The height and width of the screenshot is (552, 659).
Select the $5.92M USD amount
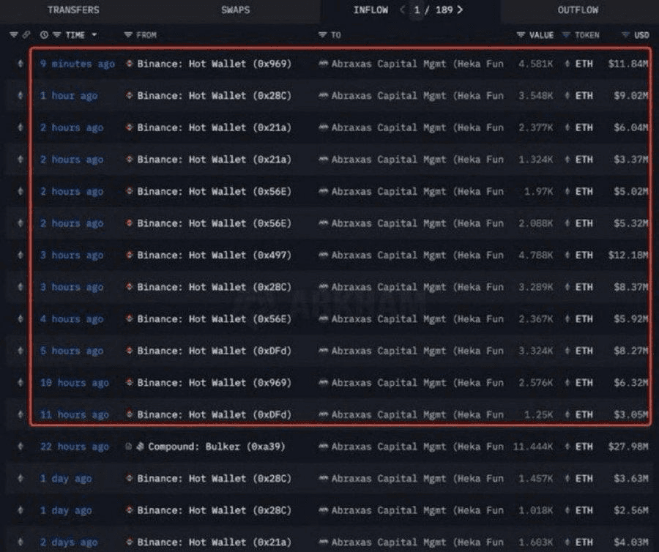point(631,319)
